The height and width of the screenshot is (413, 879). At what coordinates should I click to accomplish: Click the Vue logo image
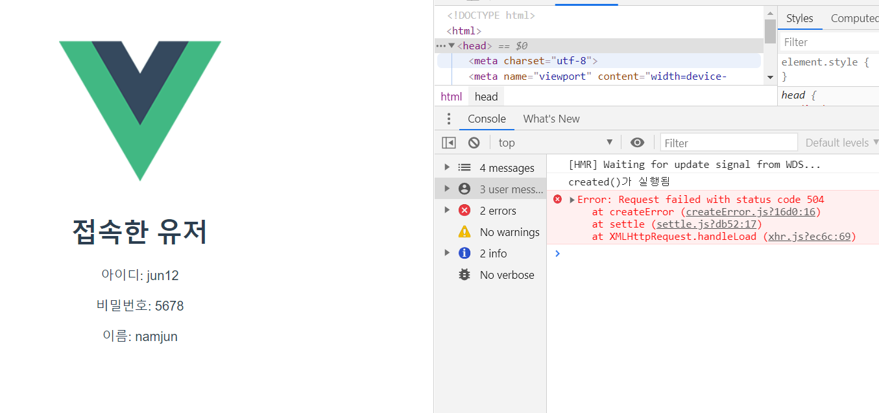(140, 111)
